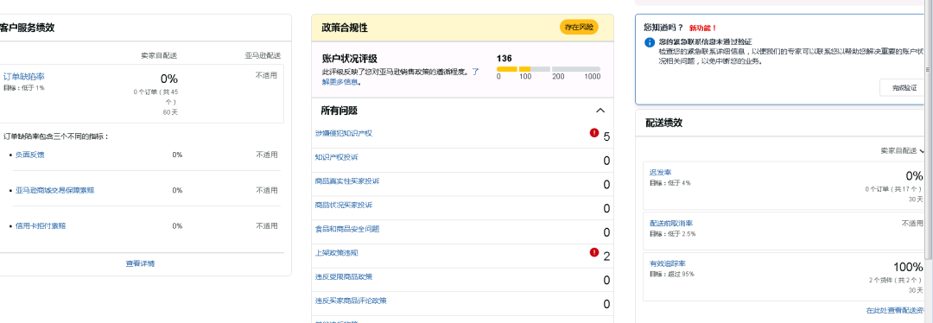Click the 所有问题 section title

[340, 111]
